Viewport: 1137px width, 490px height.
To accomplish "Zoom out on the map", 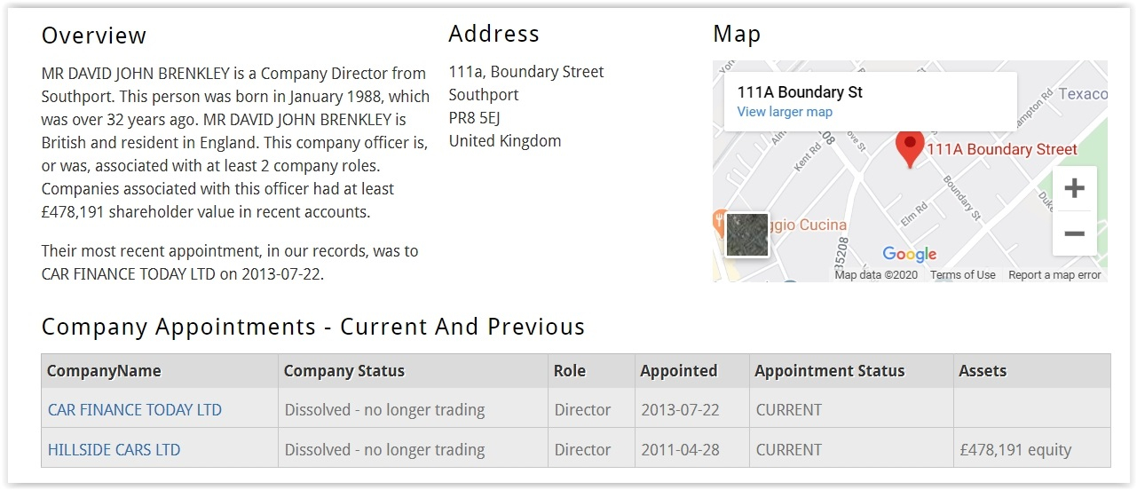I will 1074,233.
